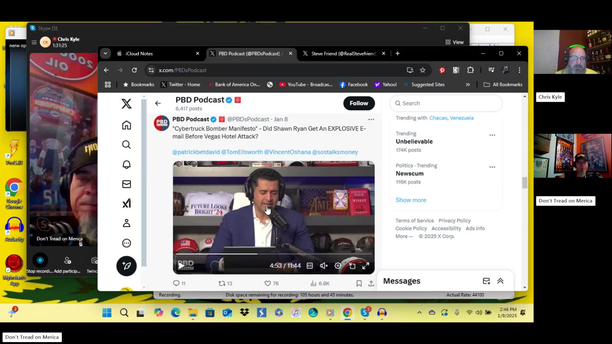Switch to iCloud Notes tab
This screenshot has height=344, width=612.
[158, 54]
